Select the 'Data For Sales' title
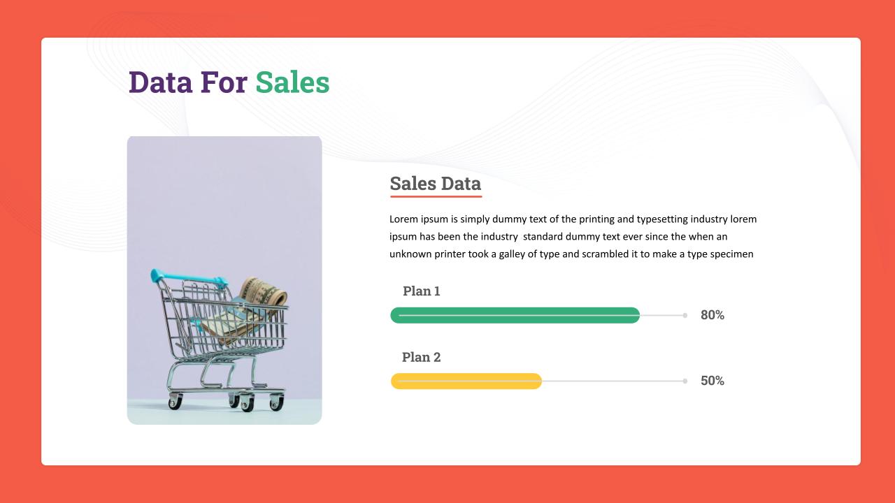The width and height of the screenshot is (895, 503). [229, 82]
